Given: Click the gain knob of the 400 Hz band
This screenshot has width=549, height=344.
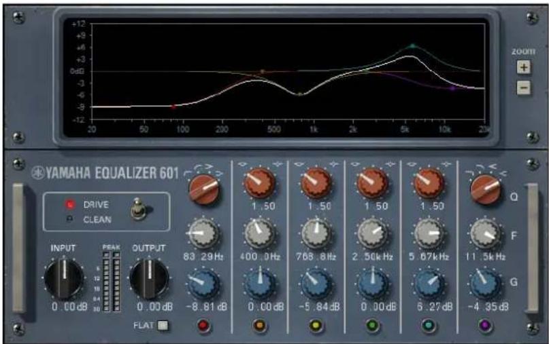Looking at the screenshot, I should (x=259, y=284).
